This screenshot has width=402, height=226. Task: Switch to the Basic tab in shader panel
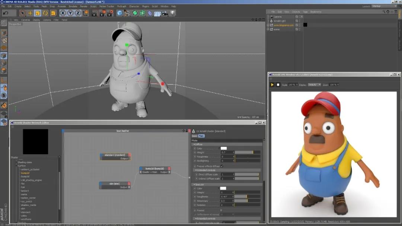point(194,136)
